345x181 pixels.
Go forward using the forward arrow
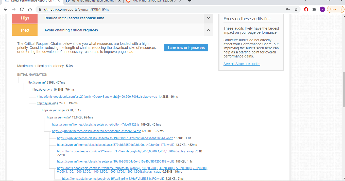14,9
